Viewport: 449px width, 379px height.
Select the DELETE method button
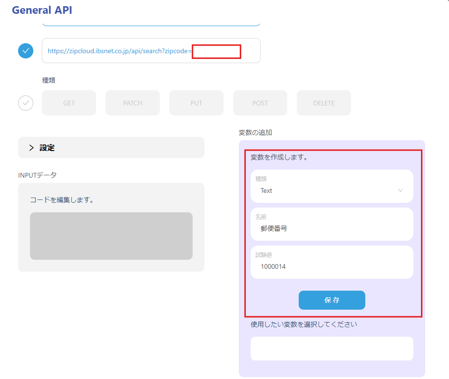point(324,103)
